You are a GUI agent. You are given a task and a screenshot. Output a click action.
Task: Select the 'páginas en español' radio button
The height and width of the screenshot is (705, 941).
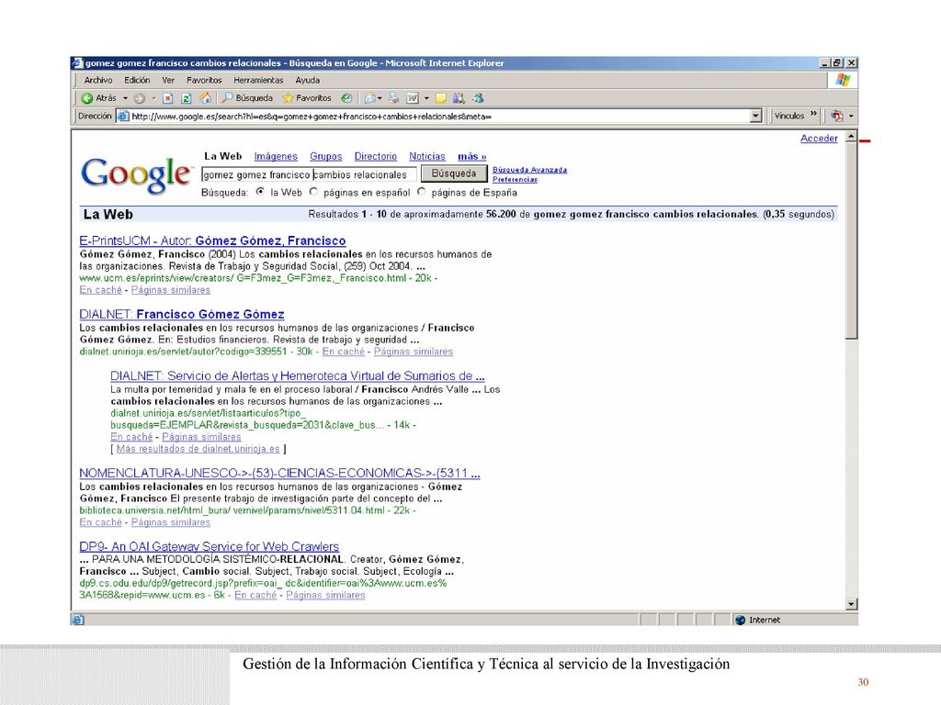[313, 192]
